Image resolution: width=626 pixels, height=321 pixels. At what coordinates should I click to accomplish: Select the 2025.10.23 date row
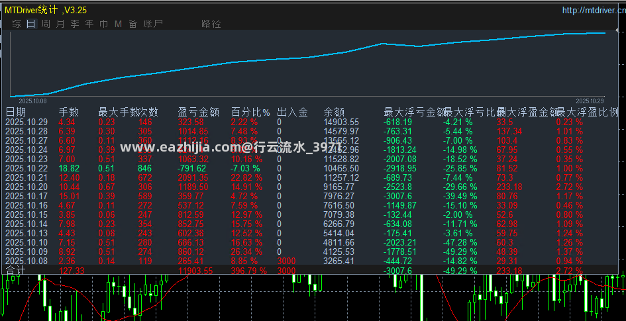(x=26, y=159)
